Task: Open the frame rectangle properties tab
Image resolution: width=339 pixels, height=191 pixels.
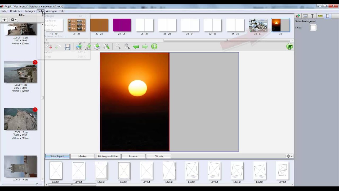Action: (x=305, y=16)
